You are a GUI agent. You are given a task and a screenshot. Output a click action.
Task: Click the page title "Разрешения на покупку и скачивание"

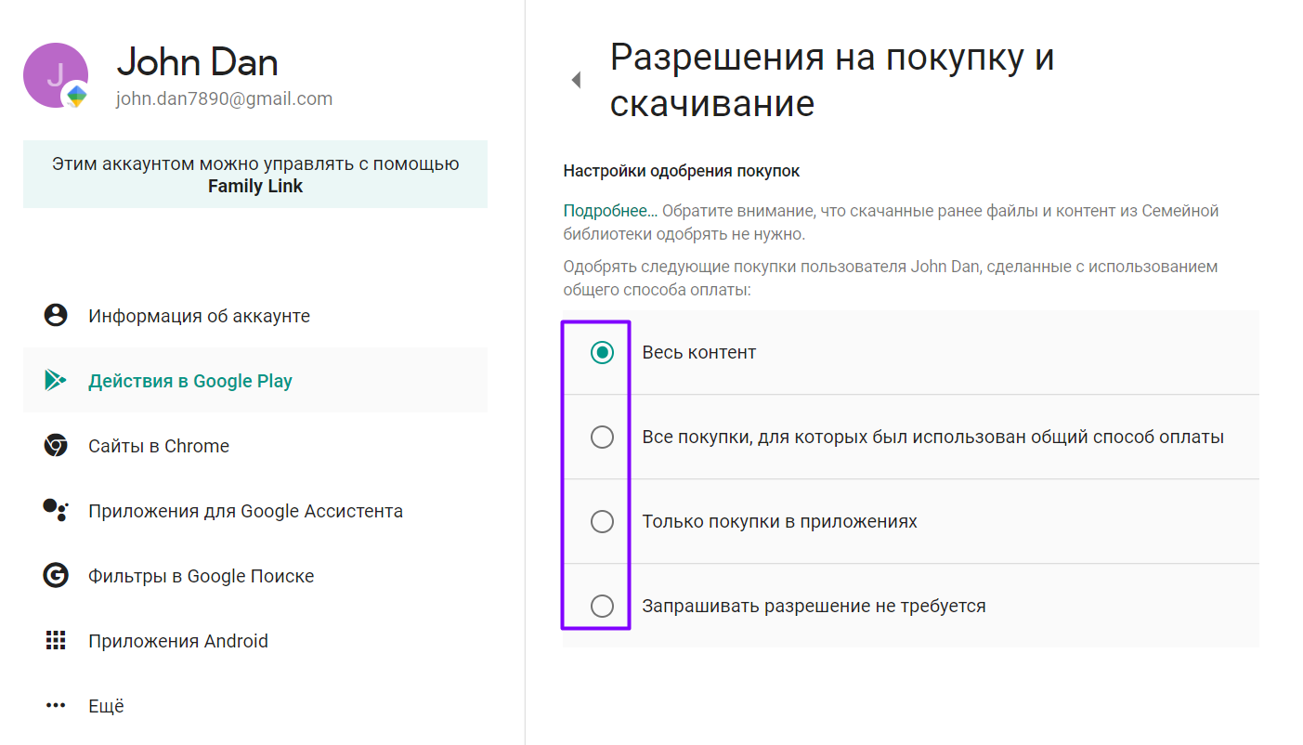832,80
